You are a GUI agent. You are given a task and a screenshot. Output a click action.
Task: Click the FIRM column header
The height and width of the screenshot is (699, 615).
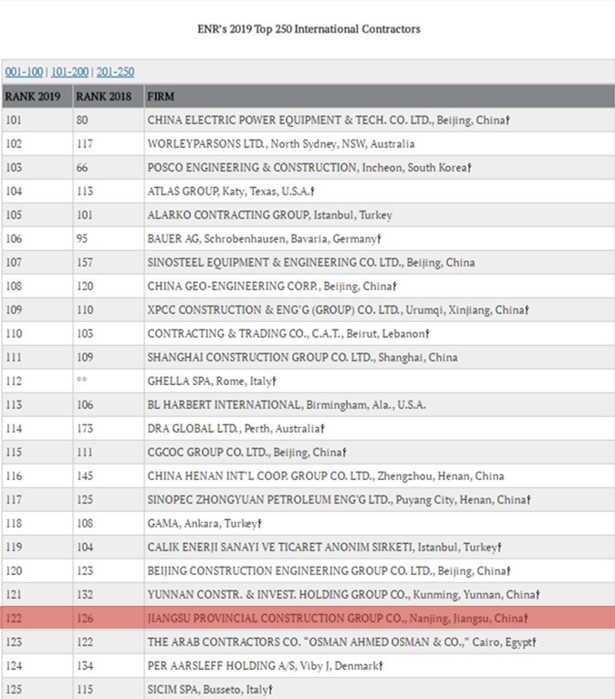pos(380,97)
